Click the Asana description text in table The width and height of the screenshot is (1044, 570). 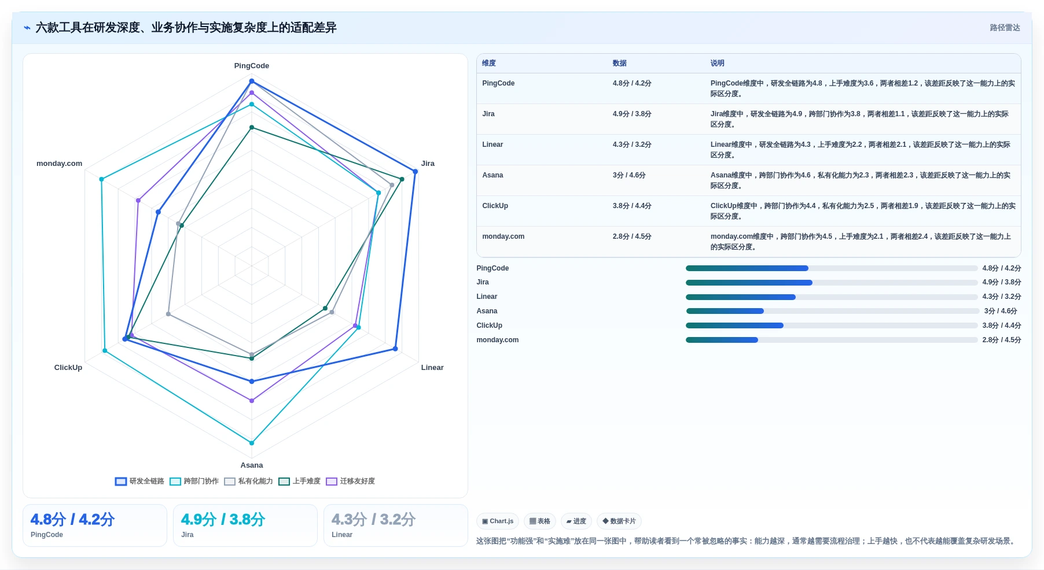pos(861,180)
